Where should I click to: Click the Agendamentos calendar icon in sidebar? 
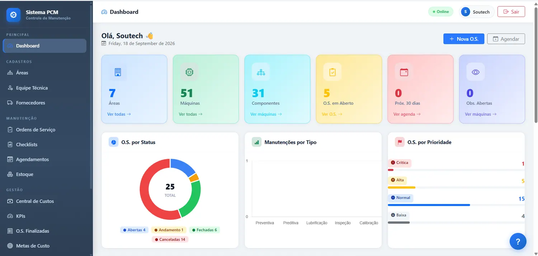(10, 160)
